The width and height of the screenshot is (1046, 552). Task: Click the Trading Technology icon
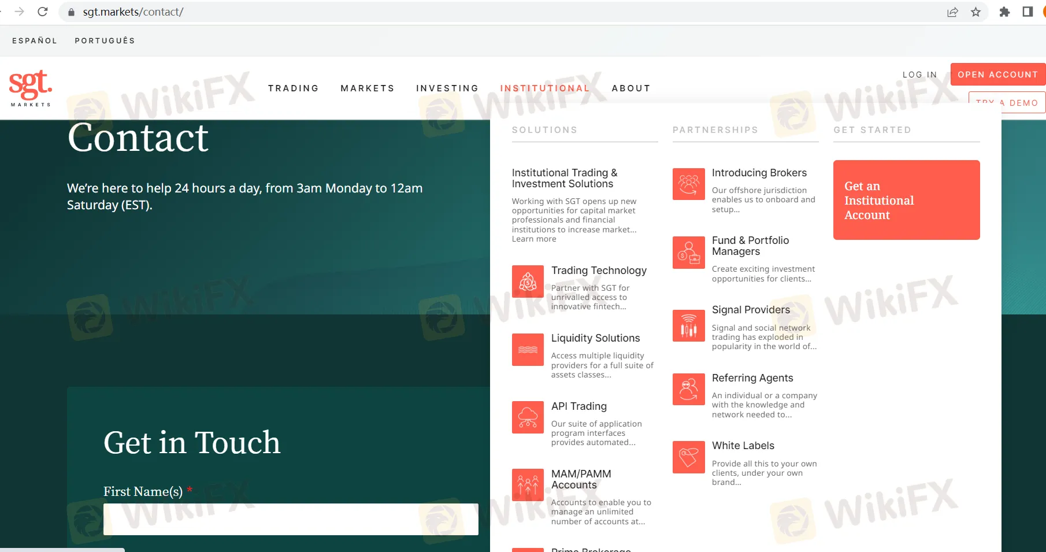[x=528, y=281]
